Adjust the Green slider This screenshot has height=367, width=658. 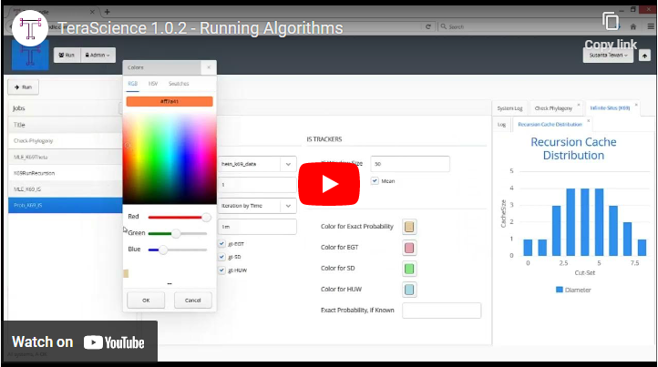click(x=178, y=233)
